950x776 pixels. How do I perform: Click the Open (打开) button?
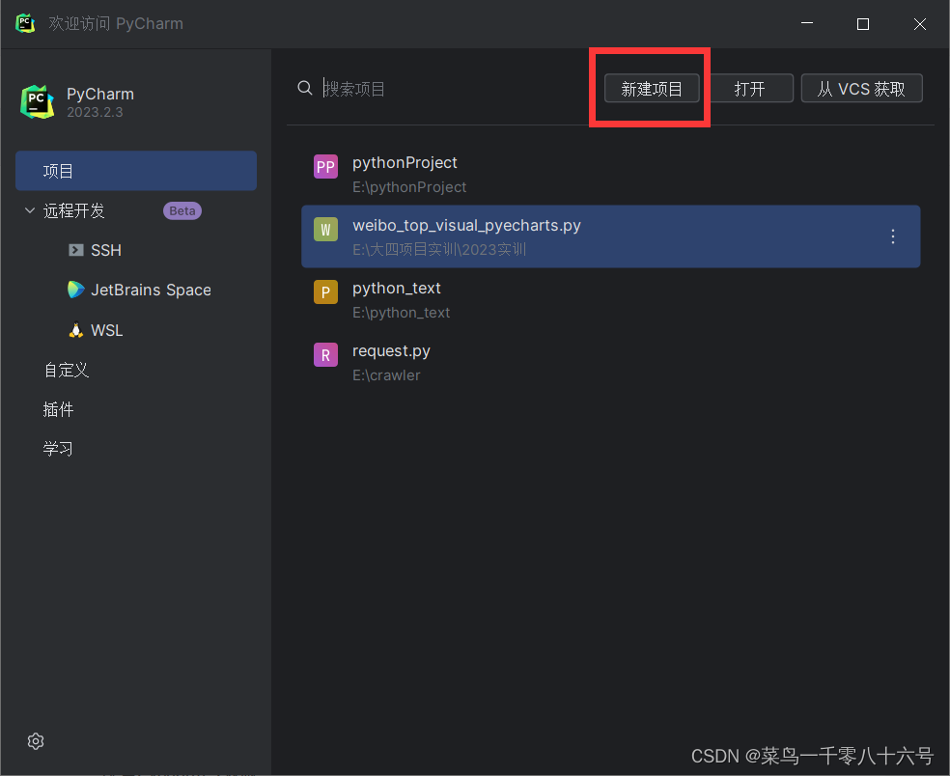coord(749,89)
